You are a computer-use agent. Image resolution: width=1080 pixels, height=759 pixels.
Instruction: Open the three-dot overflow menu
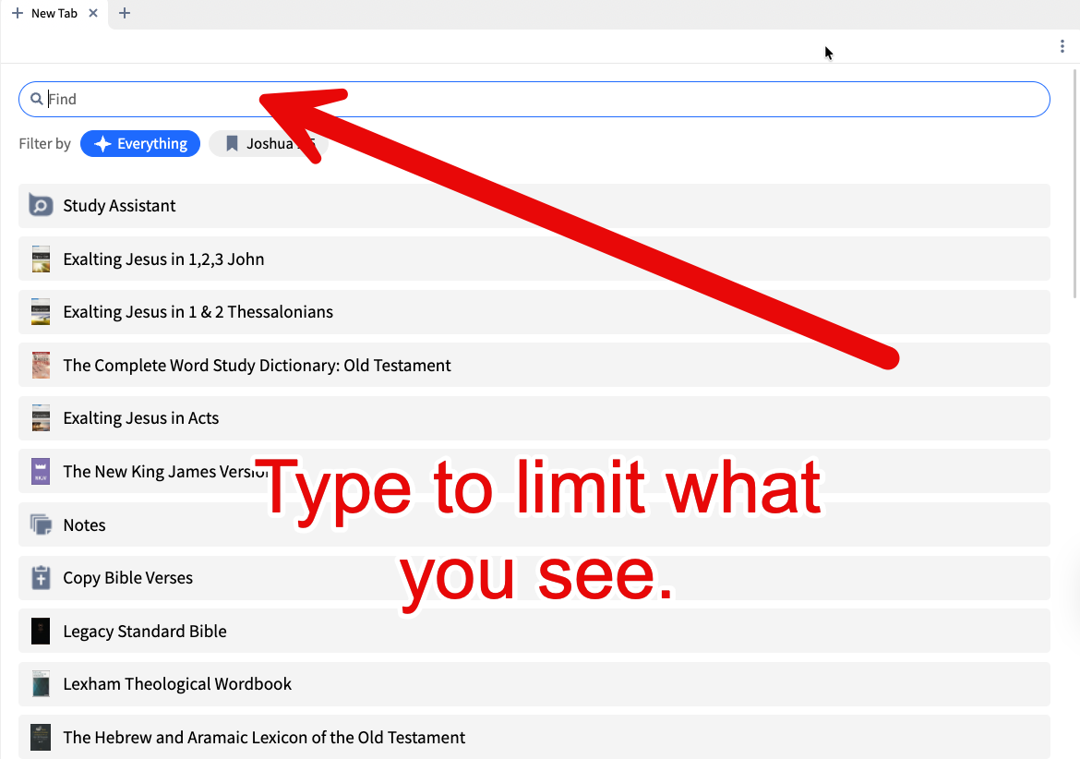[1062, 45]
